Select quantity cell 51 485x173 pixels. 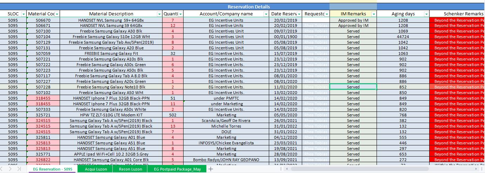tap(173, 98)
